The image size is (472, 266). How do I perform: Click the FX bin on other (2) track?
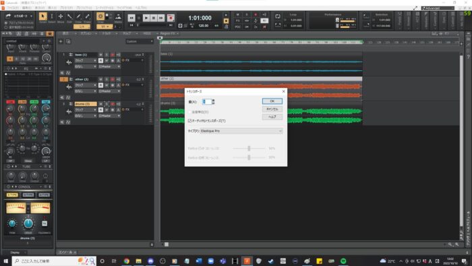132,85
